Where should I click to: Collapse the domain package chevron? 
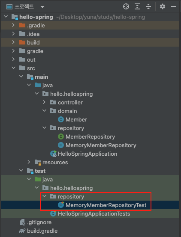[45, 111]
